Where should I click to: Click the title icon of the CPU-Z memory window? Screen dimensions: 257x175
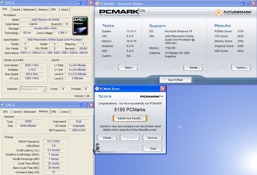click(3, 105)
